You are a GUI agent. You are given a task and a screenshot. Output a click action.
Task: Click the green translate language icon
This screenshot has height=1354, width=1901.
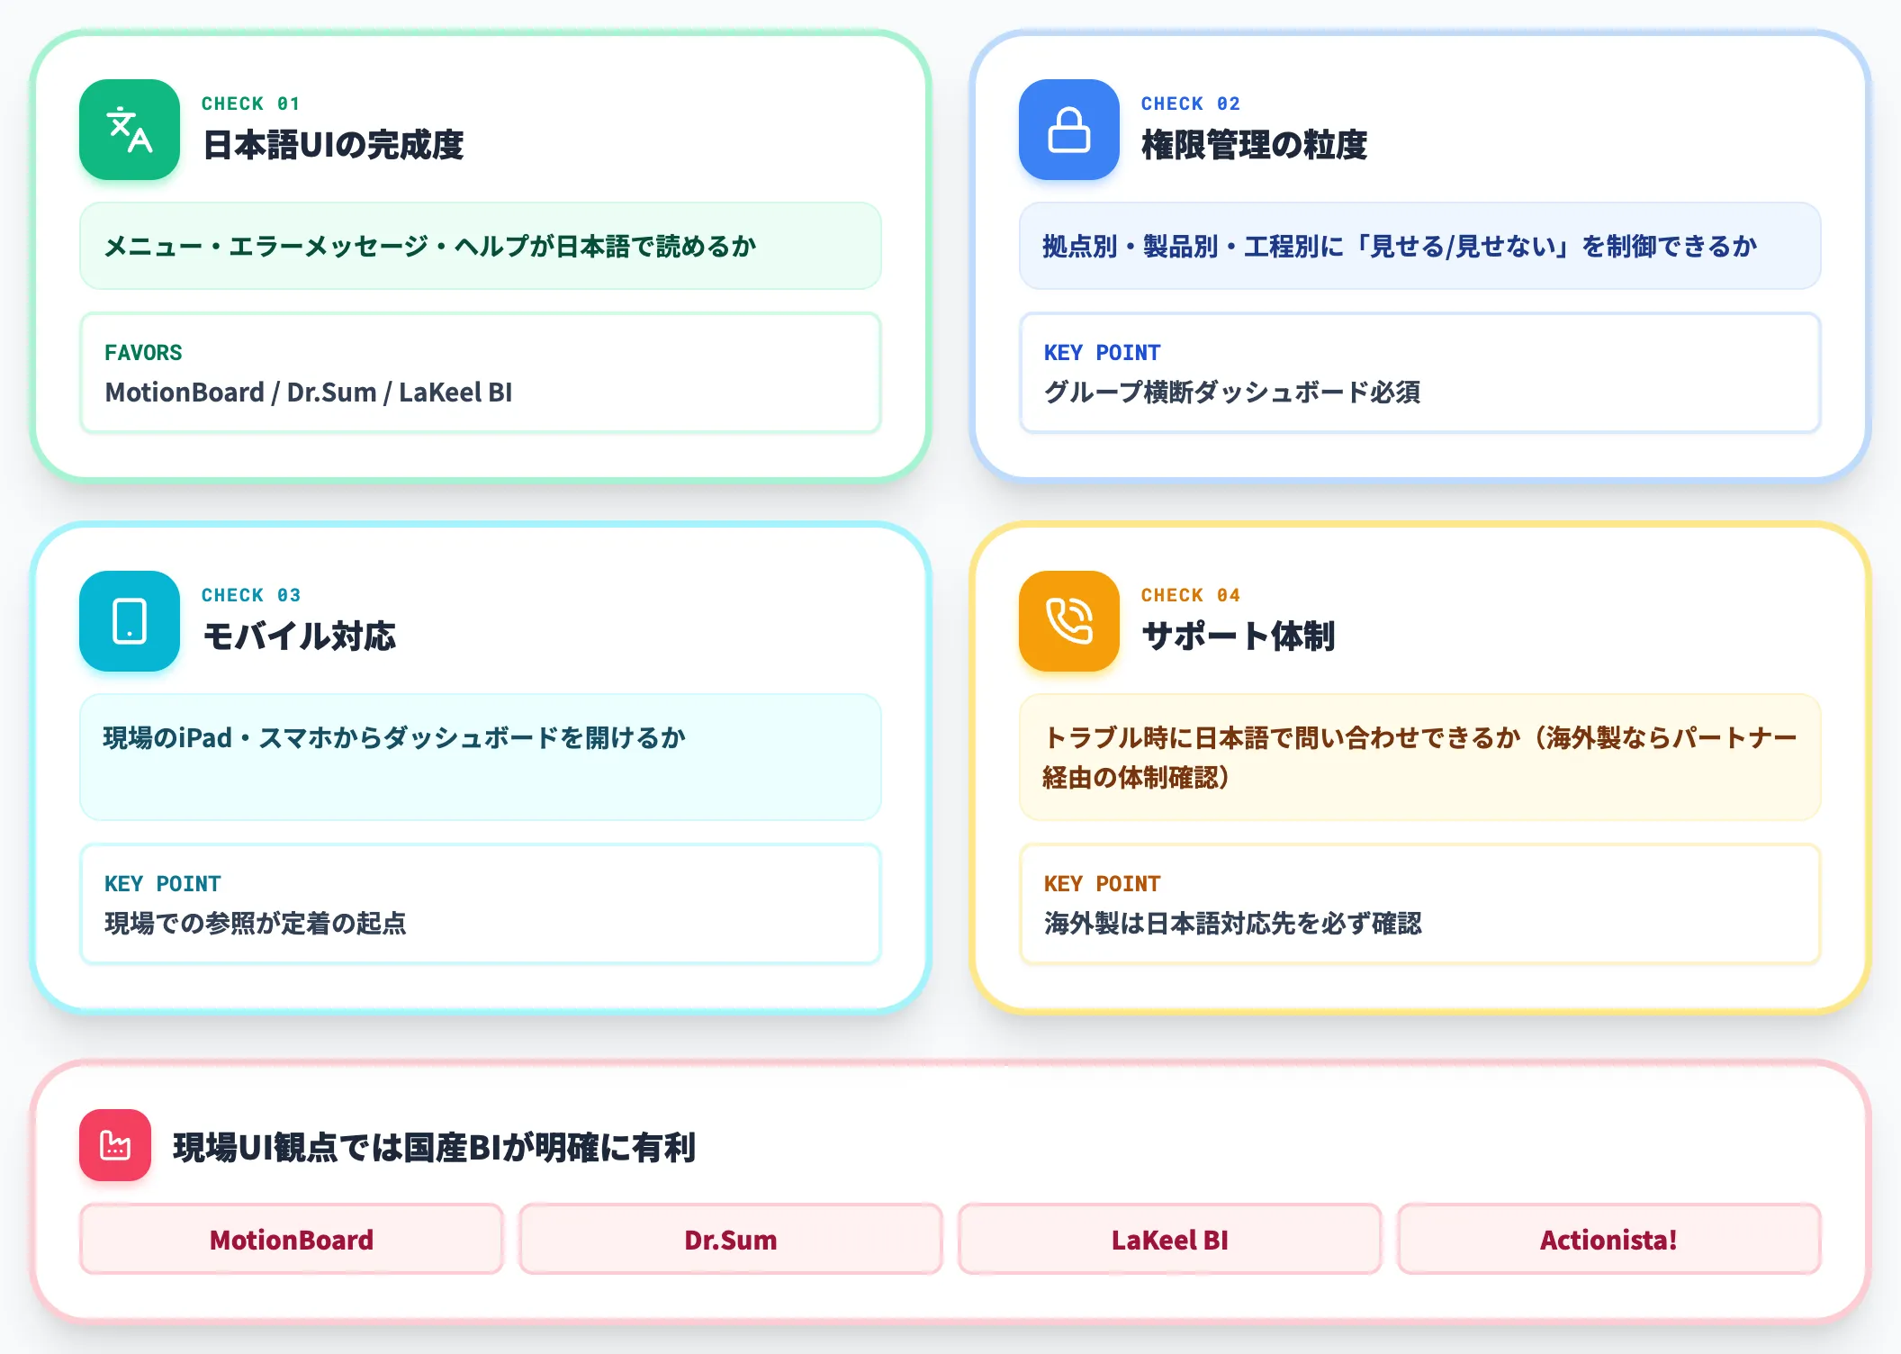tap(130, 130)
